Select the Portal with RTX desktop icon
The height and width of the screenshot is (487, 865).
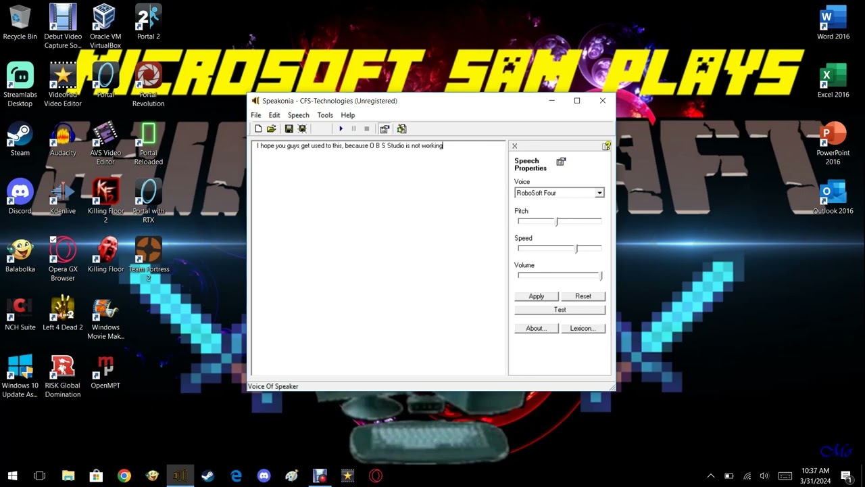149,202
